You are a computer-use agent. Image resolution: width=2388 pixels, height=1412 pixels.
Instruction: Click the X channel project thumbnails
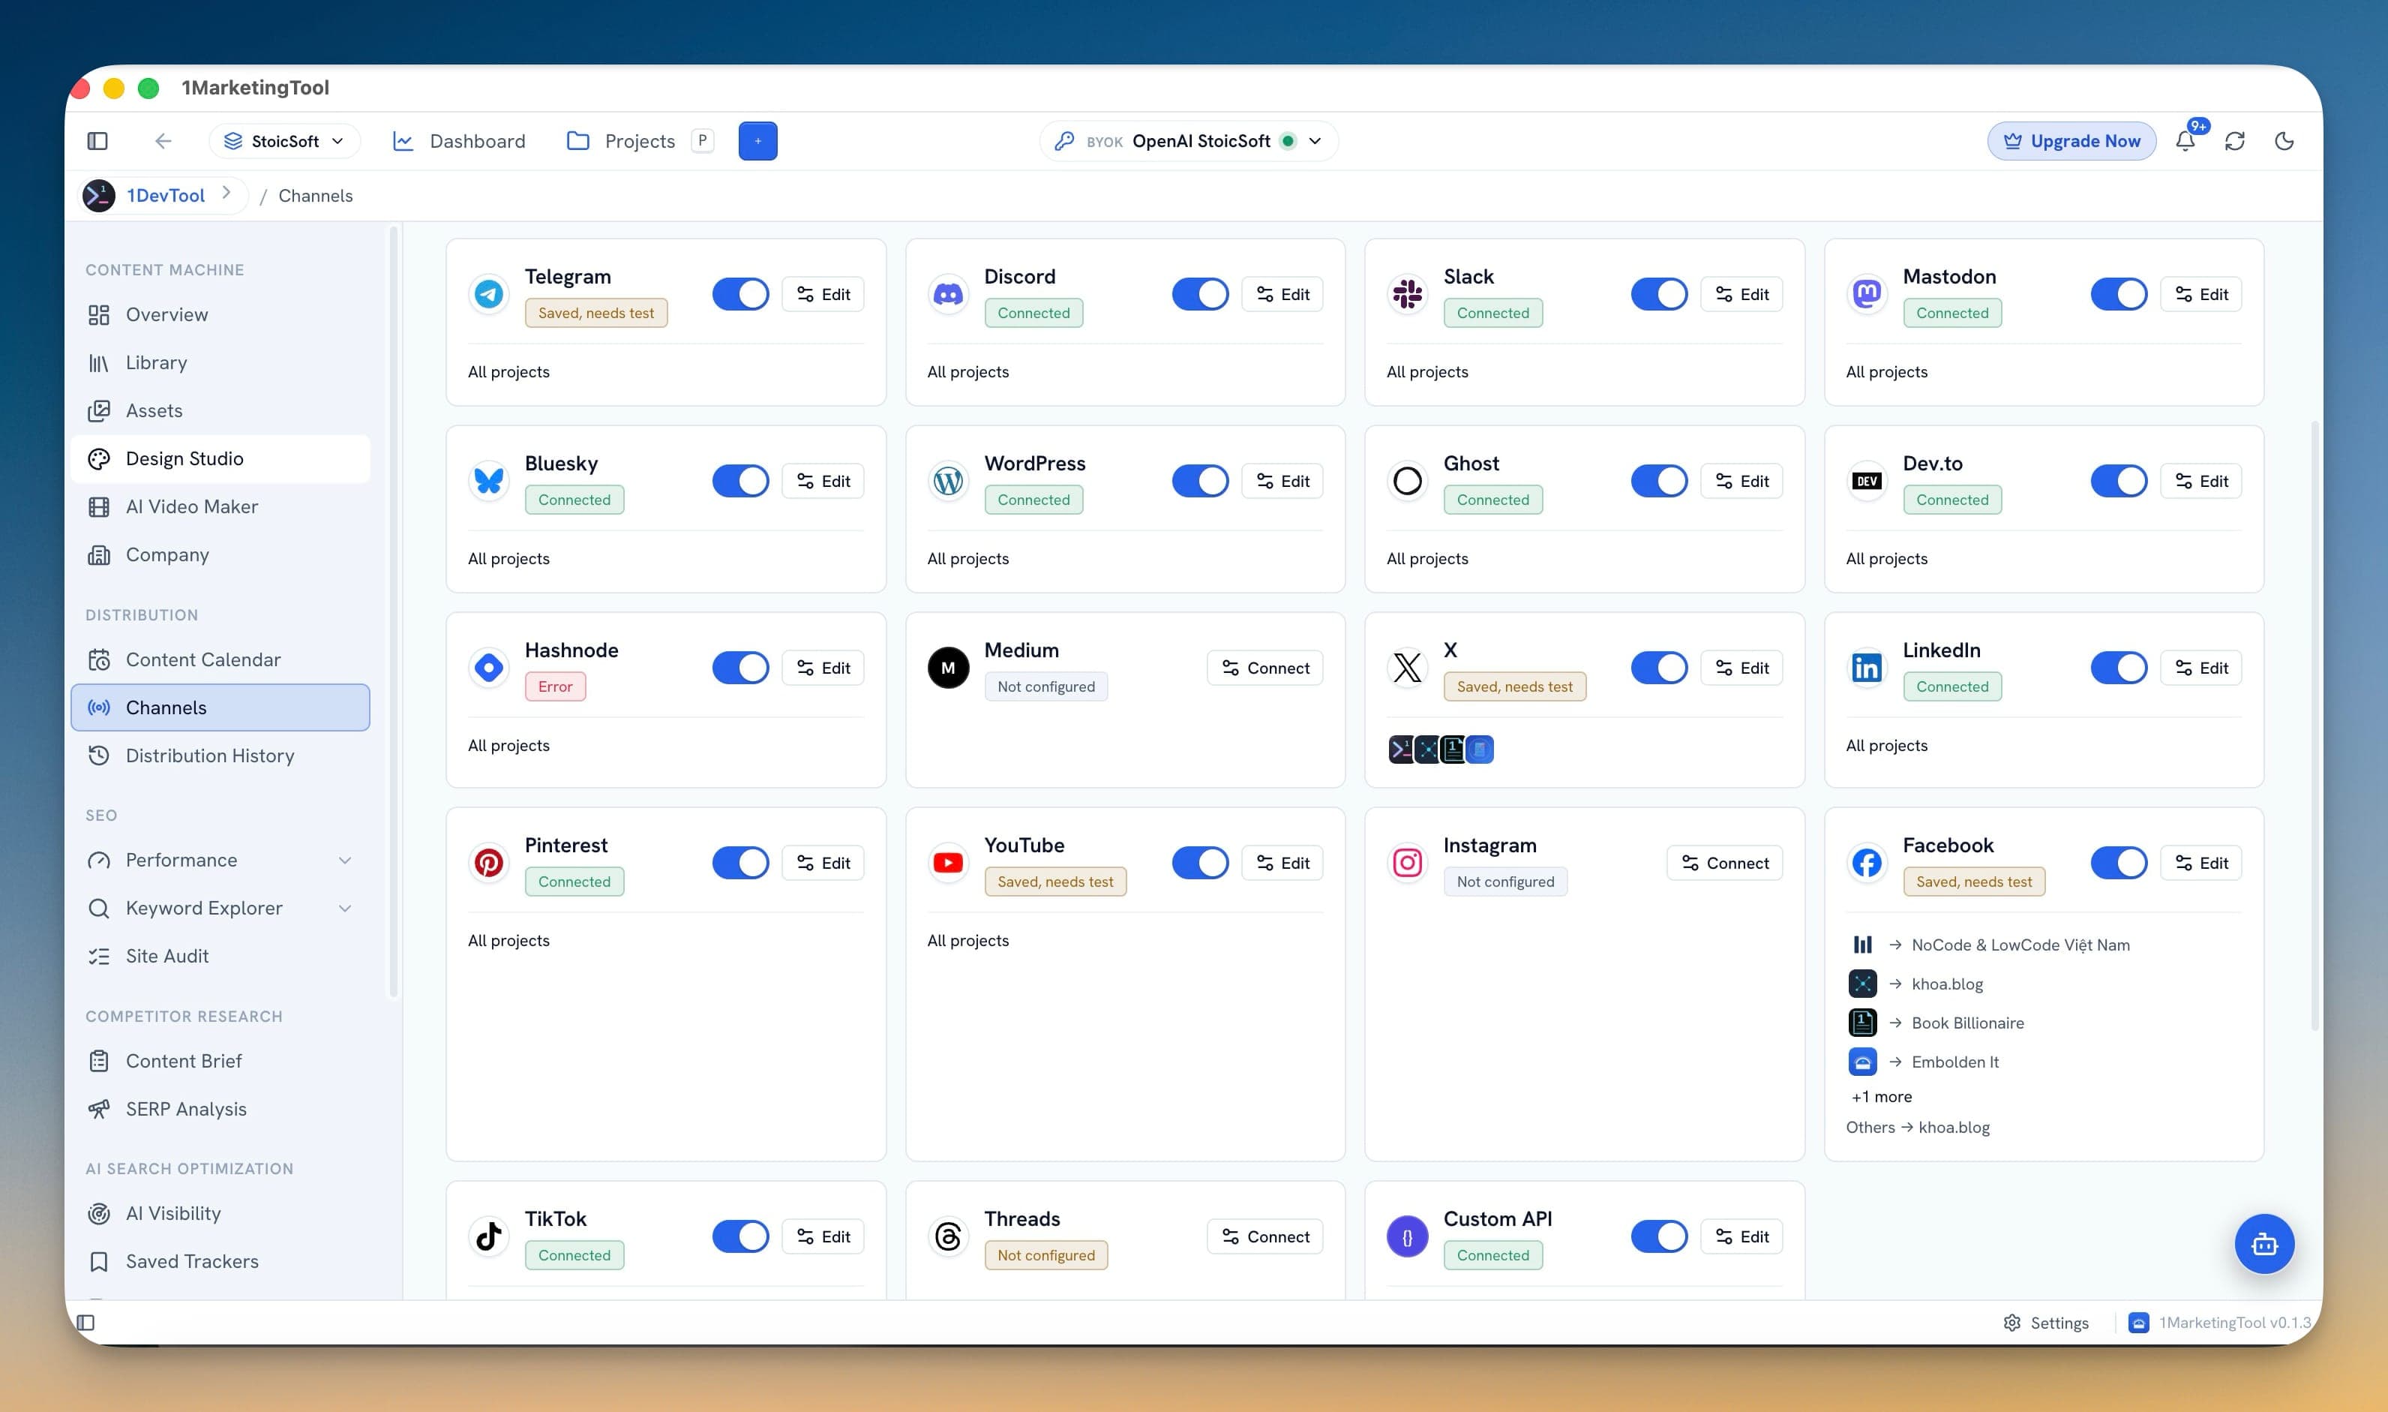click(x=1441, y=750)
